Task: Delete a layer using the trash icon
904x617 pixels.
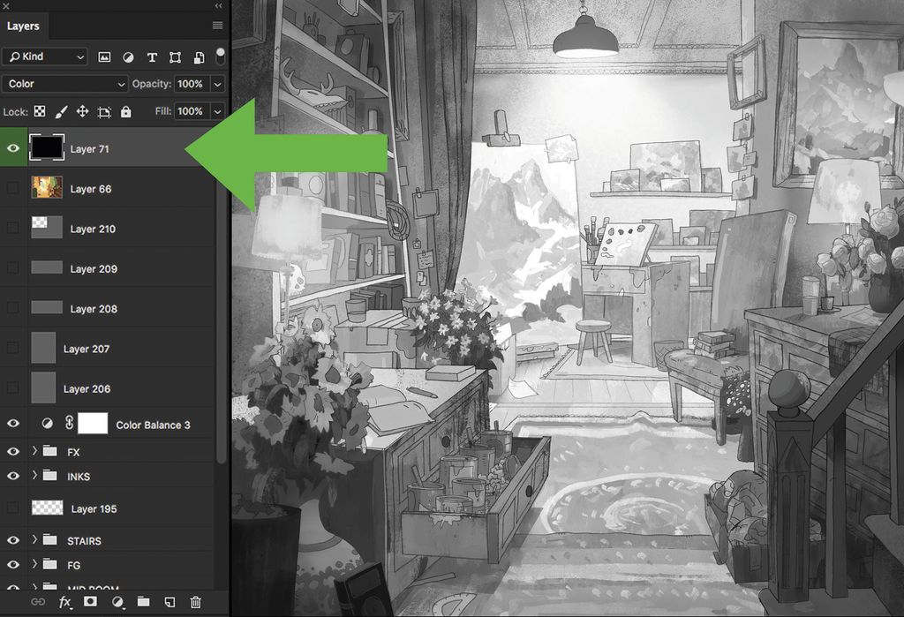Action: [x=195, y=603]
